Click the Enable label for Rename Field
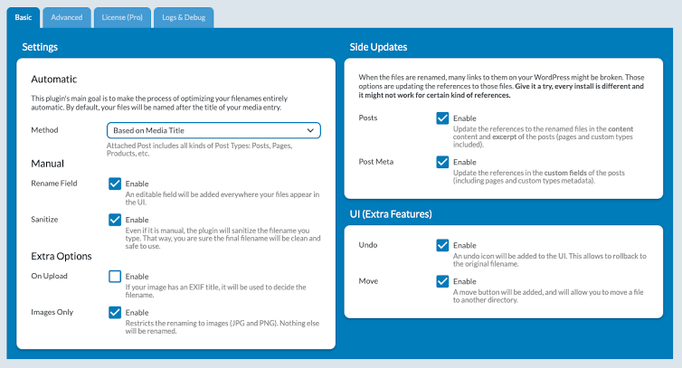 coord(137,184)
